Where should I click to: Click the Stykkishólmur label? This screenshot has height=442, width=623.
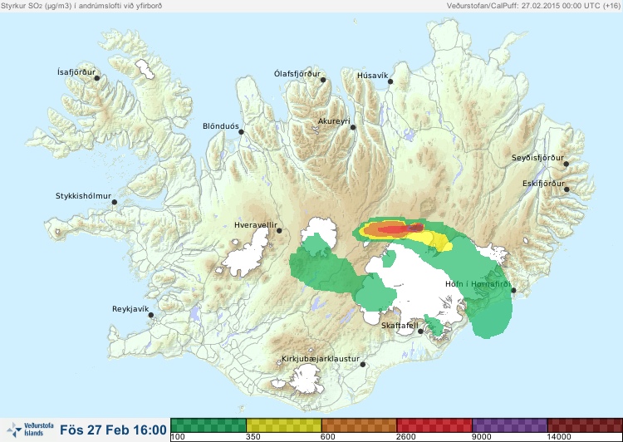[x=83, y=196]
